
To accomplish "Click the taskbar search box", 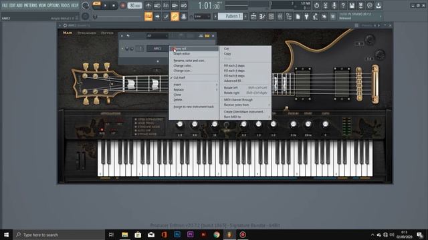I will click(x=59, y=235).
